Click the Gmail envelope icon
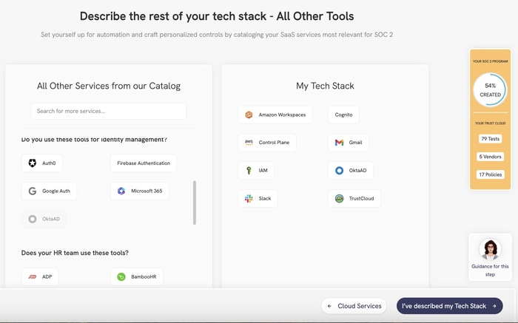This screenshot has height=323, width=518. coord(339,143)
